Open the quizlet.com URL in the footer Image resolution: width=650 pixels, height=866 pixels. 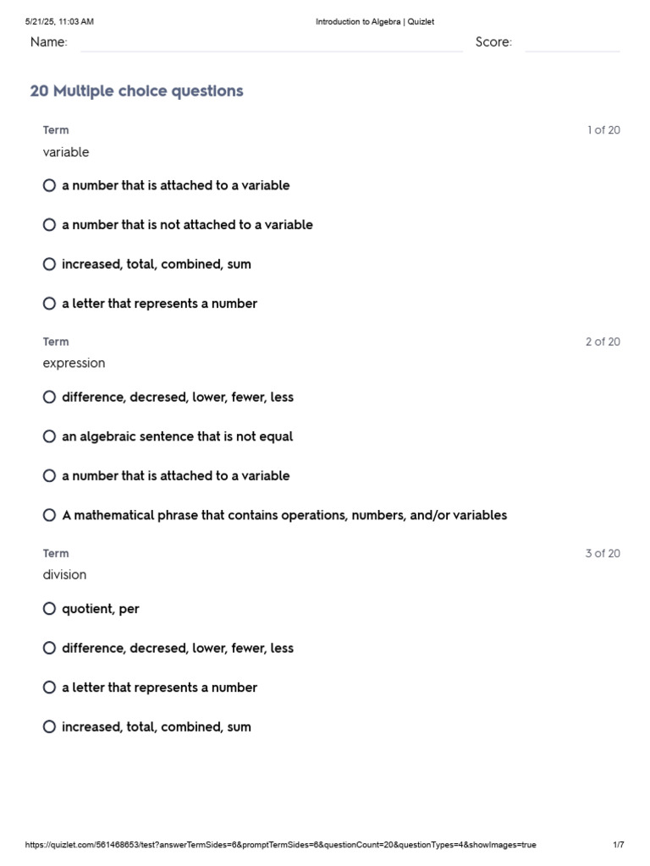click(280, 845)
